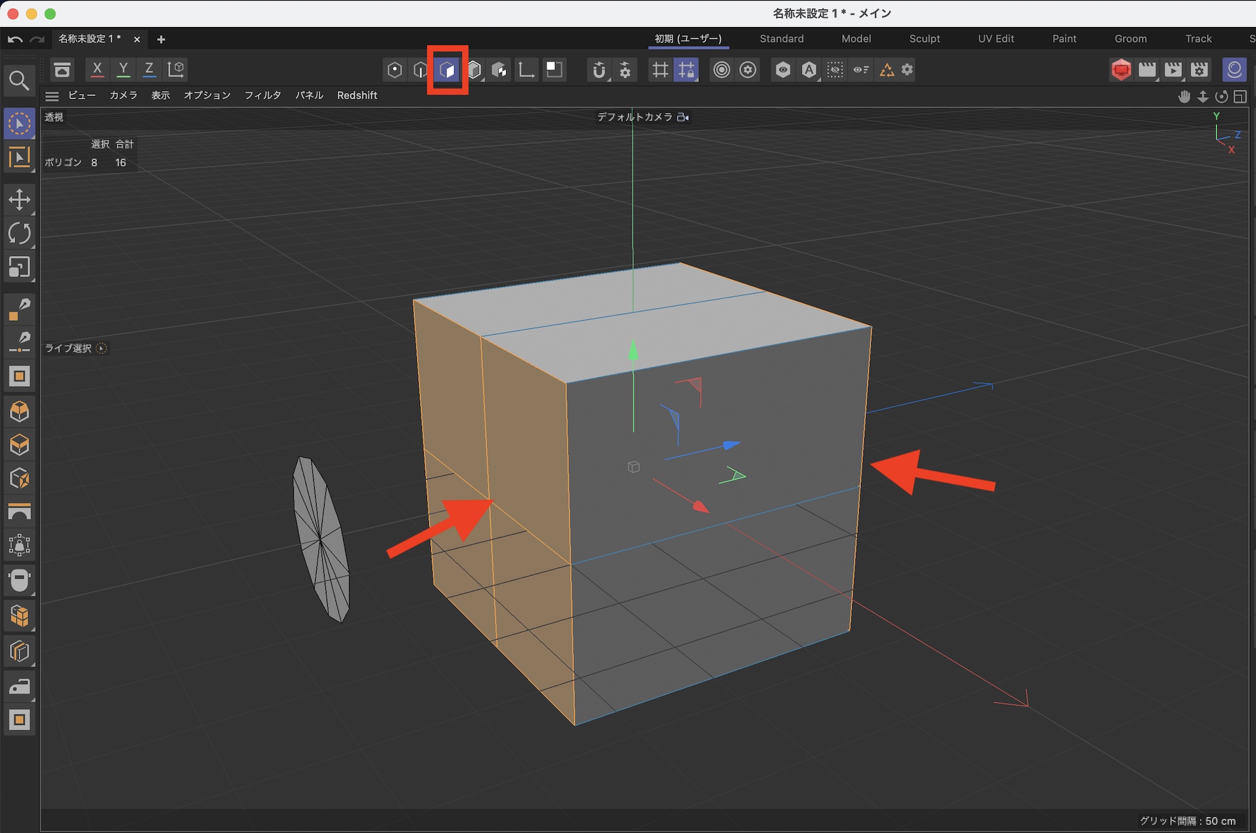This screenshot has height=833, width=1256.
Task: Click the デフォルトカメラ label in viewport
Action: (x=634, y=117)
